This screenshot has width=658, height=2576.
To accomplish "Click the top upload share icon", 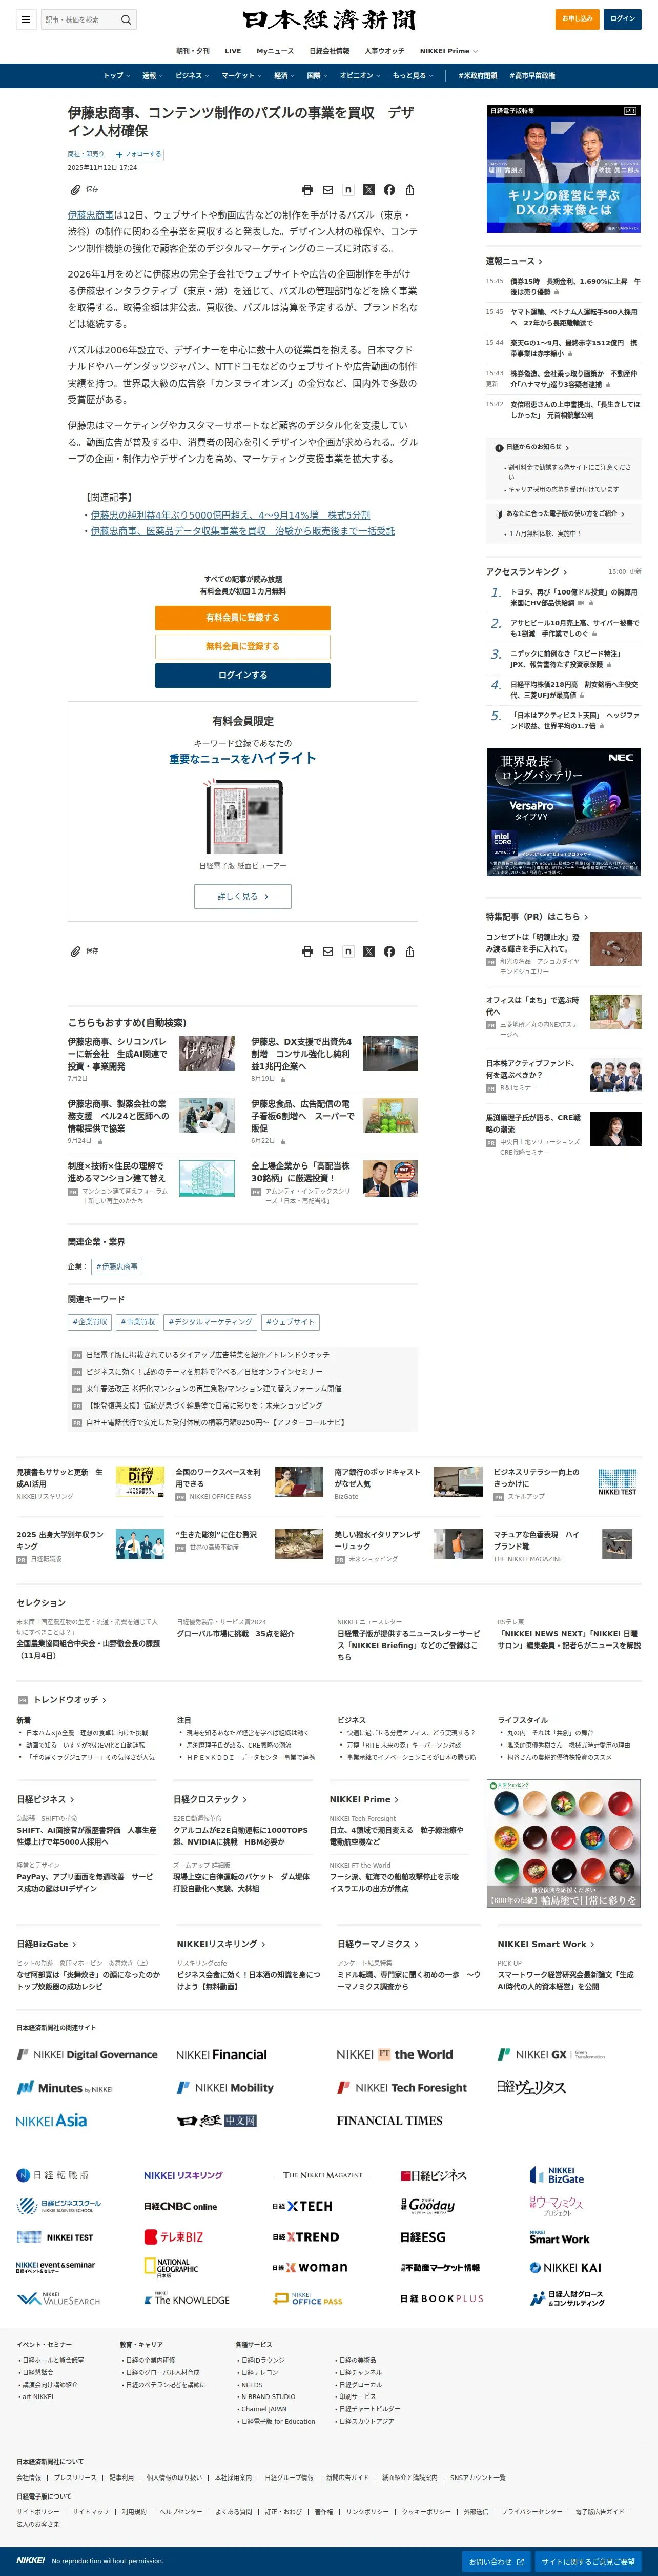I will click(x=409, y=190).
